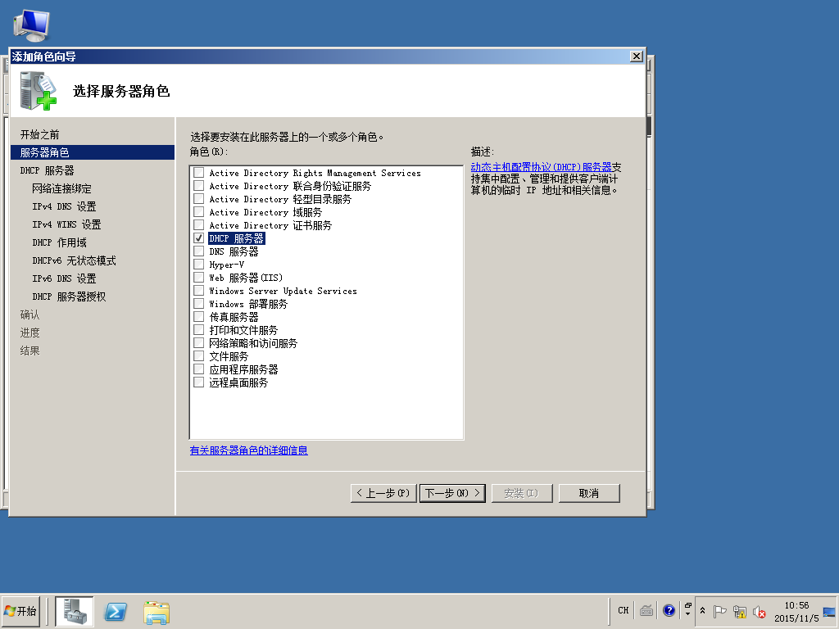Open Server Manager from the taskbar
Screen dimensions: 839x629
pos(75,611)
